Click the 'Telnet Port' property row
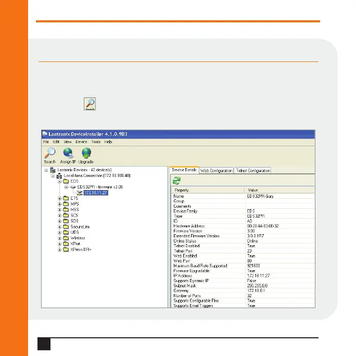The image size is (356, 356). click(x=243, y=251)
